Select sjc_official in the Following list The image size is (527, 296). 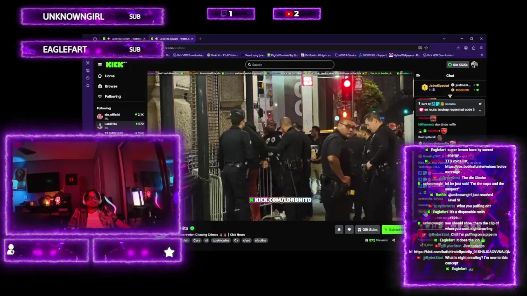(x=120, y=116)
